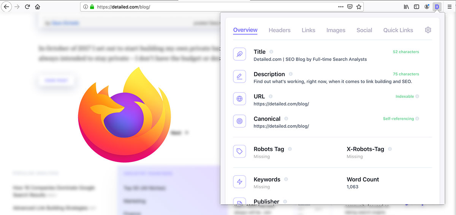Viewport: 456px width, 215px height.
Task: Open the Firefox hamburger menu
Action: pos(450,7)
